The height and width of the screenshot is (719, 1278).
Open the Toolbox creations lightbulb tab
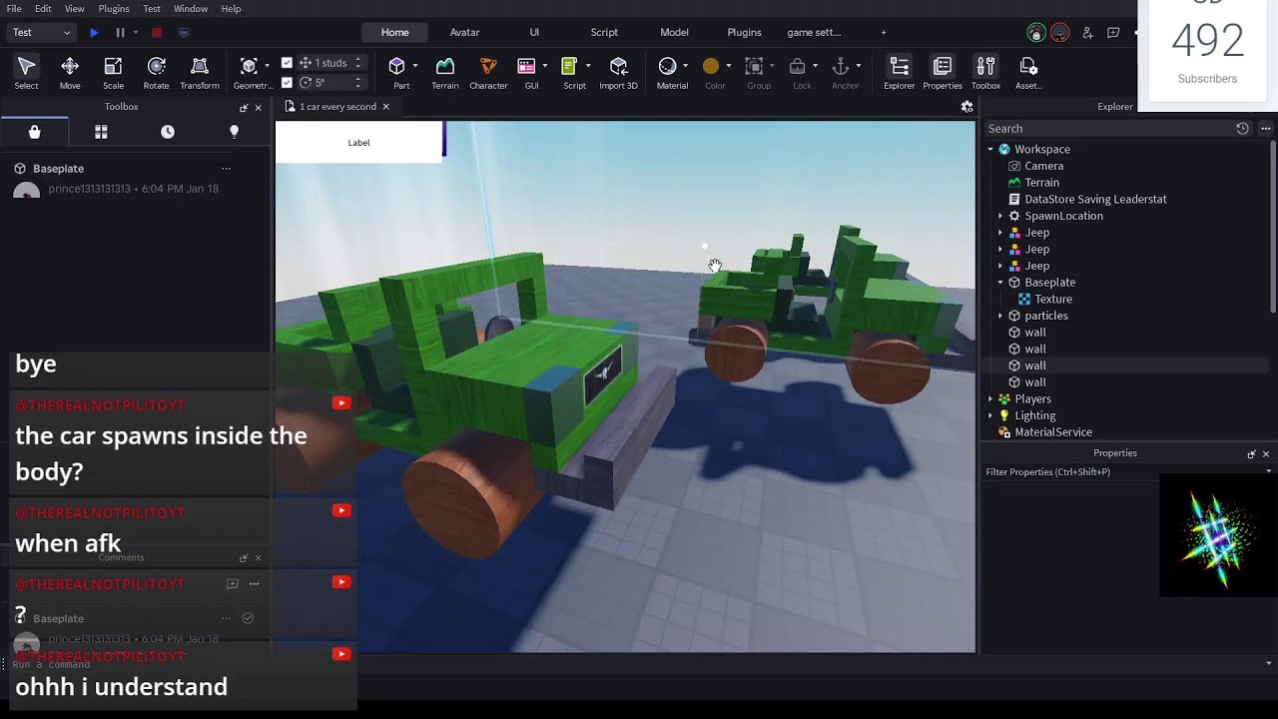(x=235, y=132)
